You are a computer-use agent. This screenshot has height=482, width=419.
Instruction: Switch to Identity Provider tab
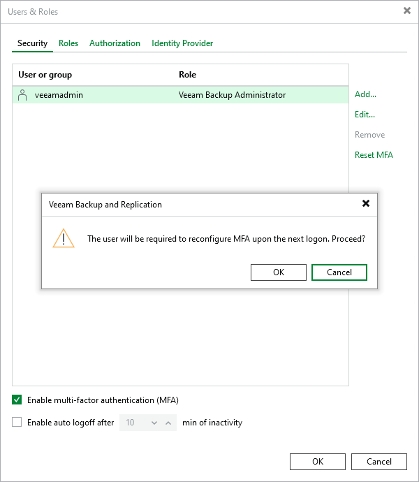click(x=182, y=43)
